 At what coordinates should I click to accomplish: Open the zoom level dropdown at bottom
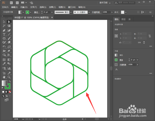tap(23, 119)
